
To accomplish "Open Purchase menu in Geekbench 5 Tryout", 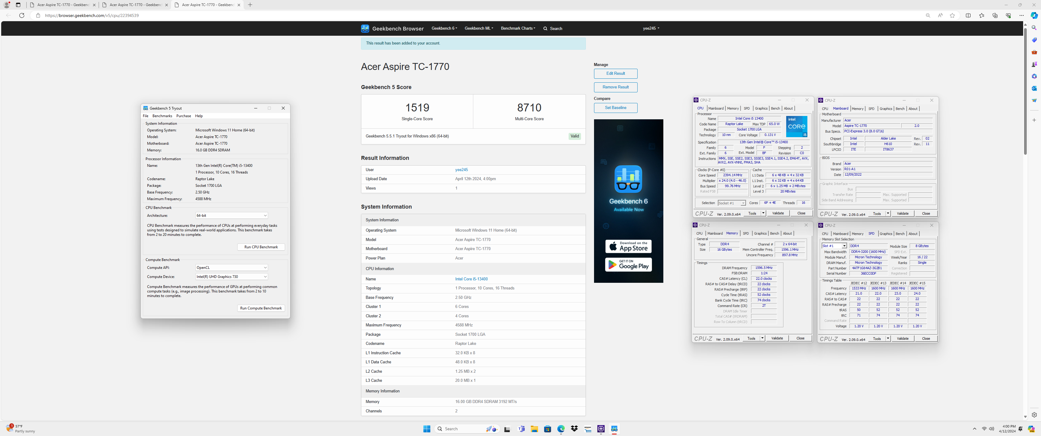I will [x=183, y=116].
